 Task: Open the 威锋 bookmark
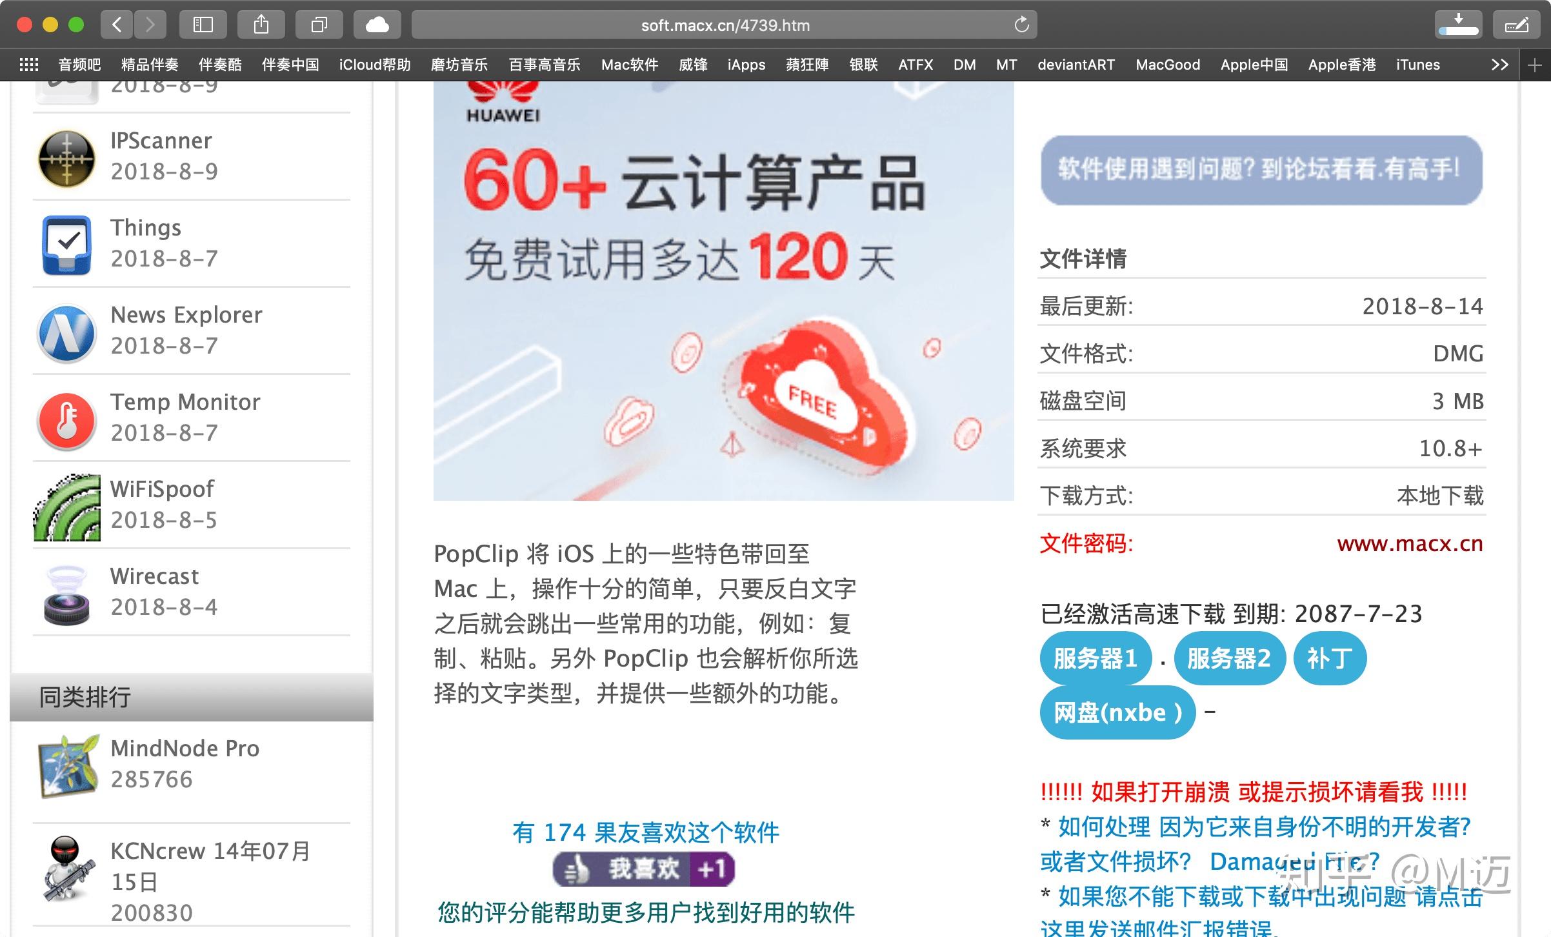point(693,65)
